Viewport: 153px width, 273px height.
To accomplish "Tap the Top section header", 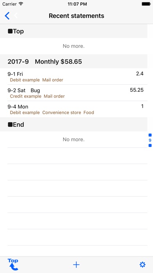I will [x=74, y=31].
